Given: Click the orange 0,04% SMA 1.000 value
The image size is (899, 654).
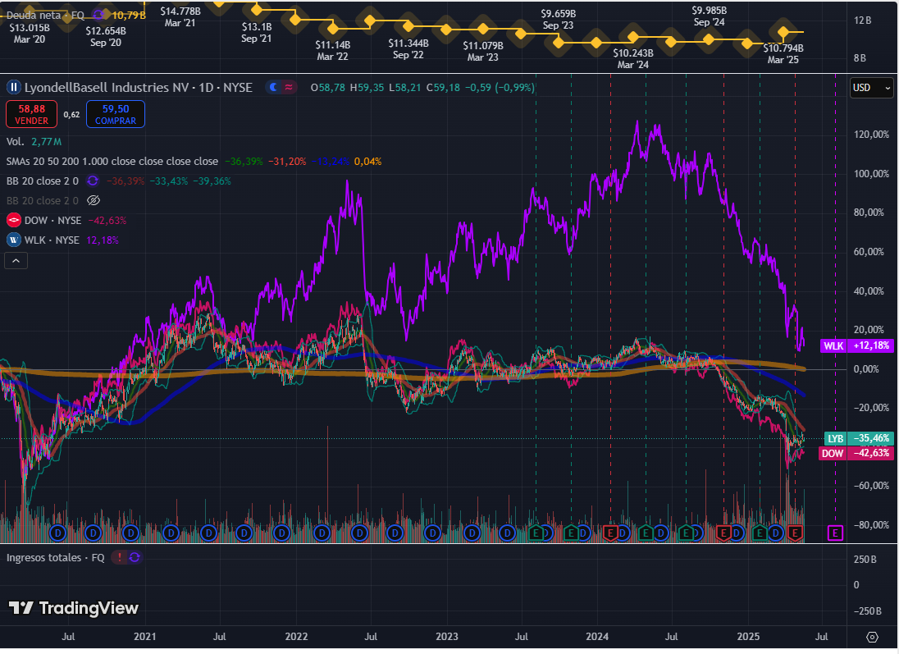Looking at the screenshot, I should [367, 162].
